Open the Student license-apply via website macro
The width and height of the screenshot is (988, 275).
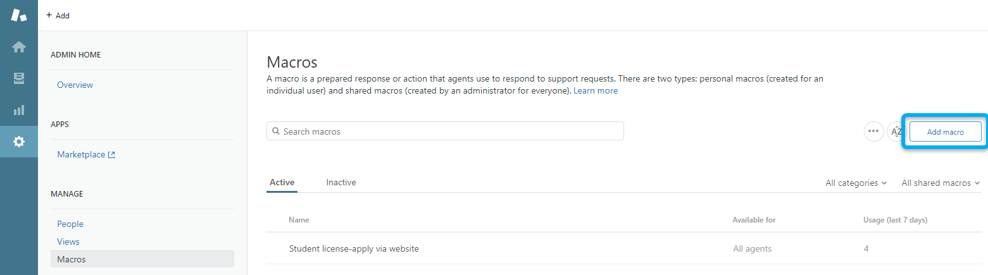(354, 248)
